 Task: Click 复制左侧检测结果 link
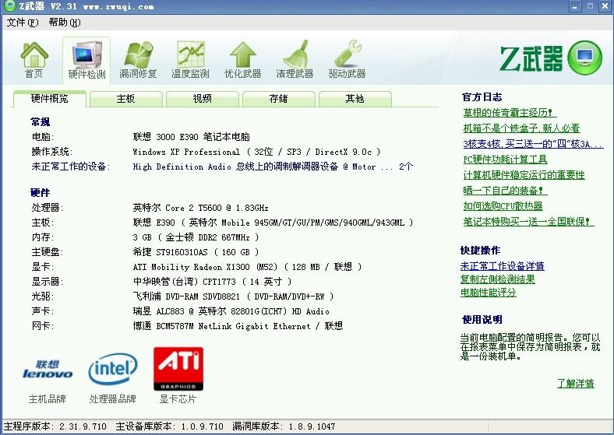498,279
